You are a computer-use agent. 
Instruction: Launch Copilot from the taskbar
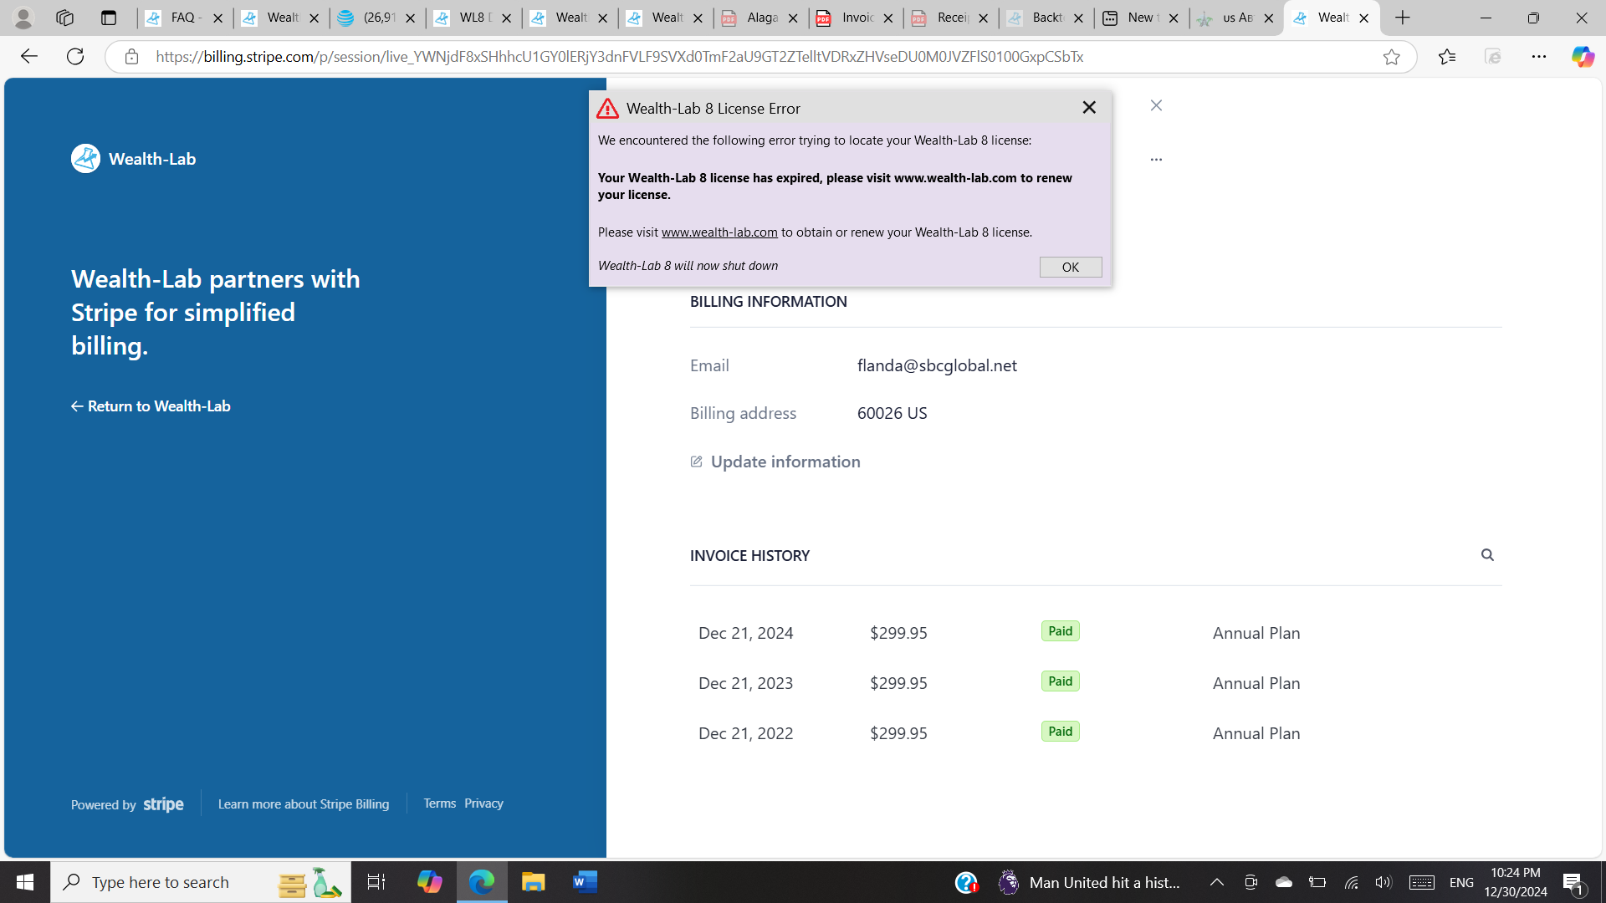pyautogui.click(x=429, y=882)
